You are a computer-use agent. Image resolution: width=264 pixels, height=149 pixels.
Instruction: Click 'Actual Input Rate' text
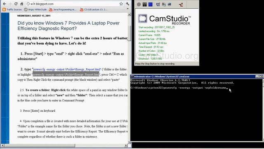(x=153, y=43)
